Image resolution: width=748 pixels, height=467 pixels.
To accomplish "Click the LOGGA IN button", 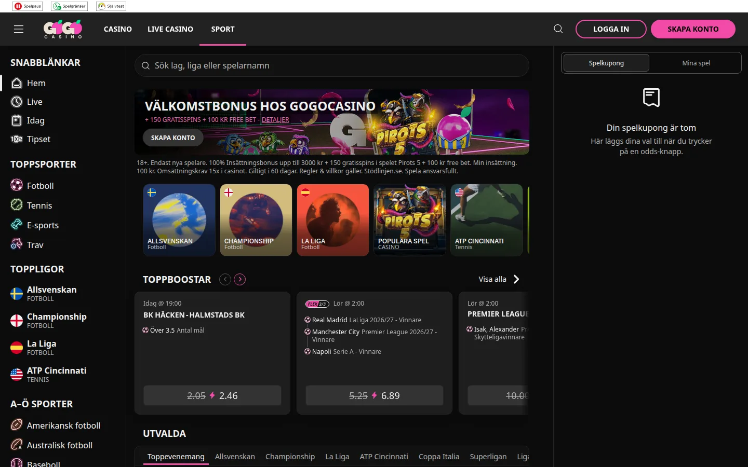I will (611, 29).
